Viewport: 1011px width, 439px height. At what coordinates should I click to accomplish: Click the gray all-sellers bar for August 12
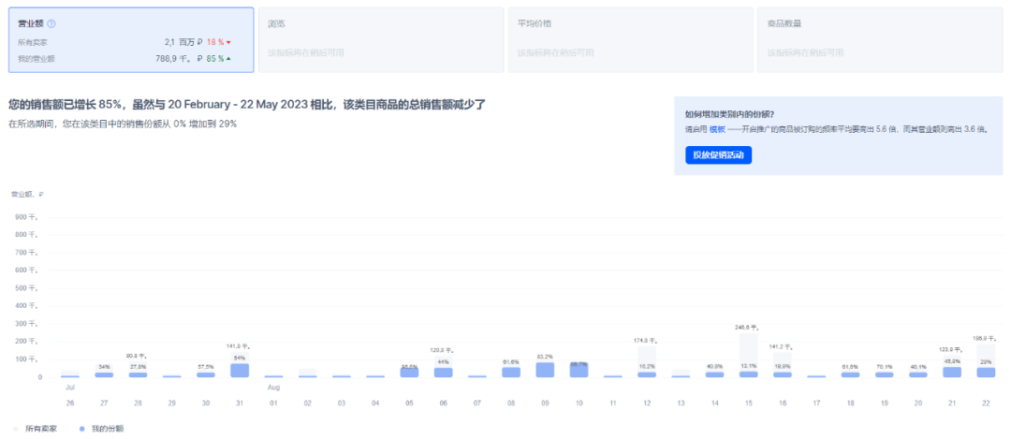click(x=647, y=359)
